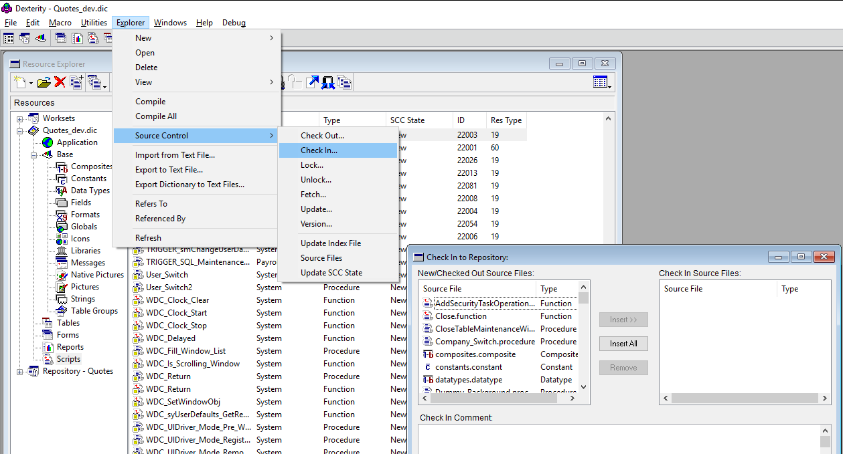843x454 pixels.
Task: Click the Remove button
Action: click(623, 367)
